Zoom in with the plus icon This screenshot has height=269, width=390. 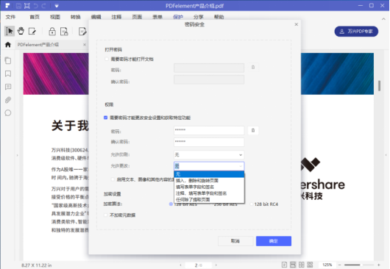pyautogui.click(x=379, y=265)
